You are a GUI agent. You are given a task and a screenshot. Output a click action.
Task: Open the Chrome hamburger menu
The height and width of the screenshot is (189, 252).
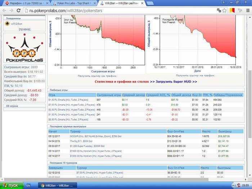[248, 10]
